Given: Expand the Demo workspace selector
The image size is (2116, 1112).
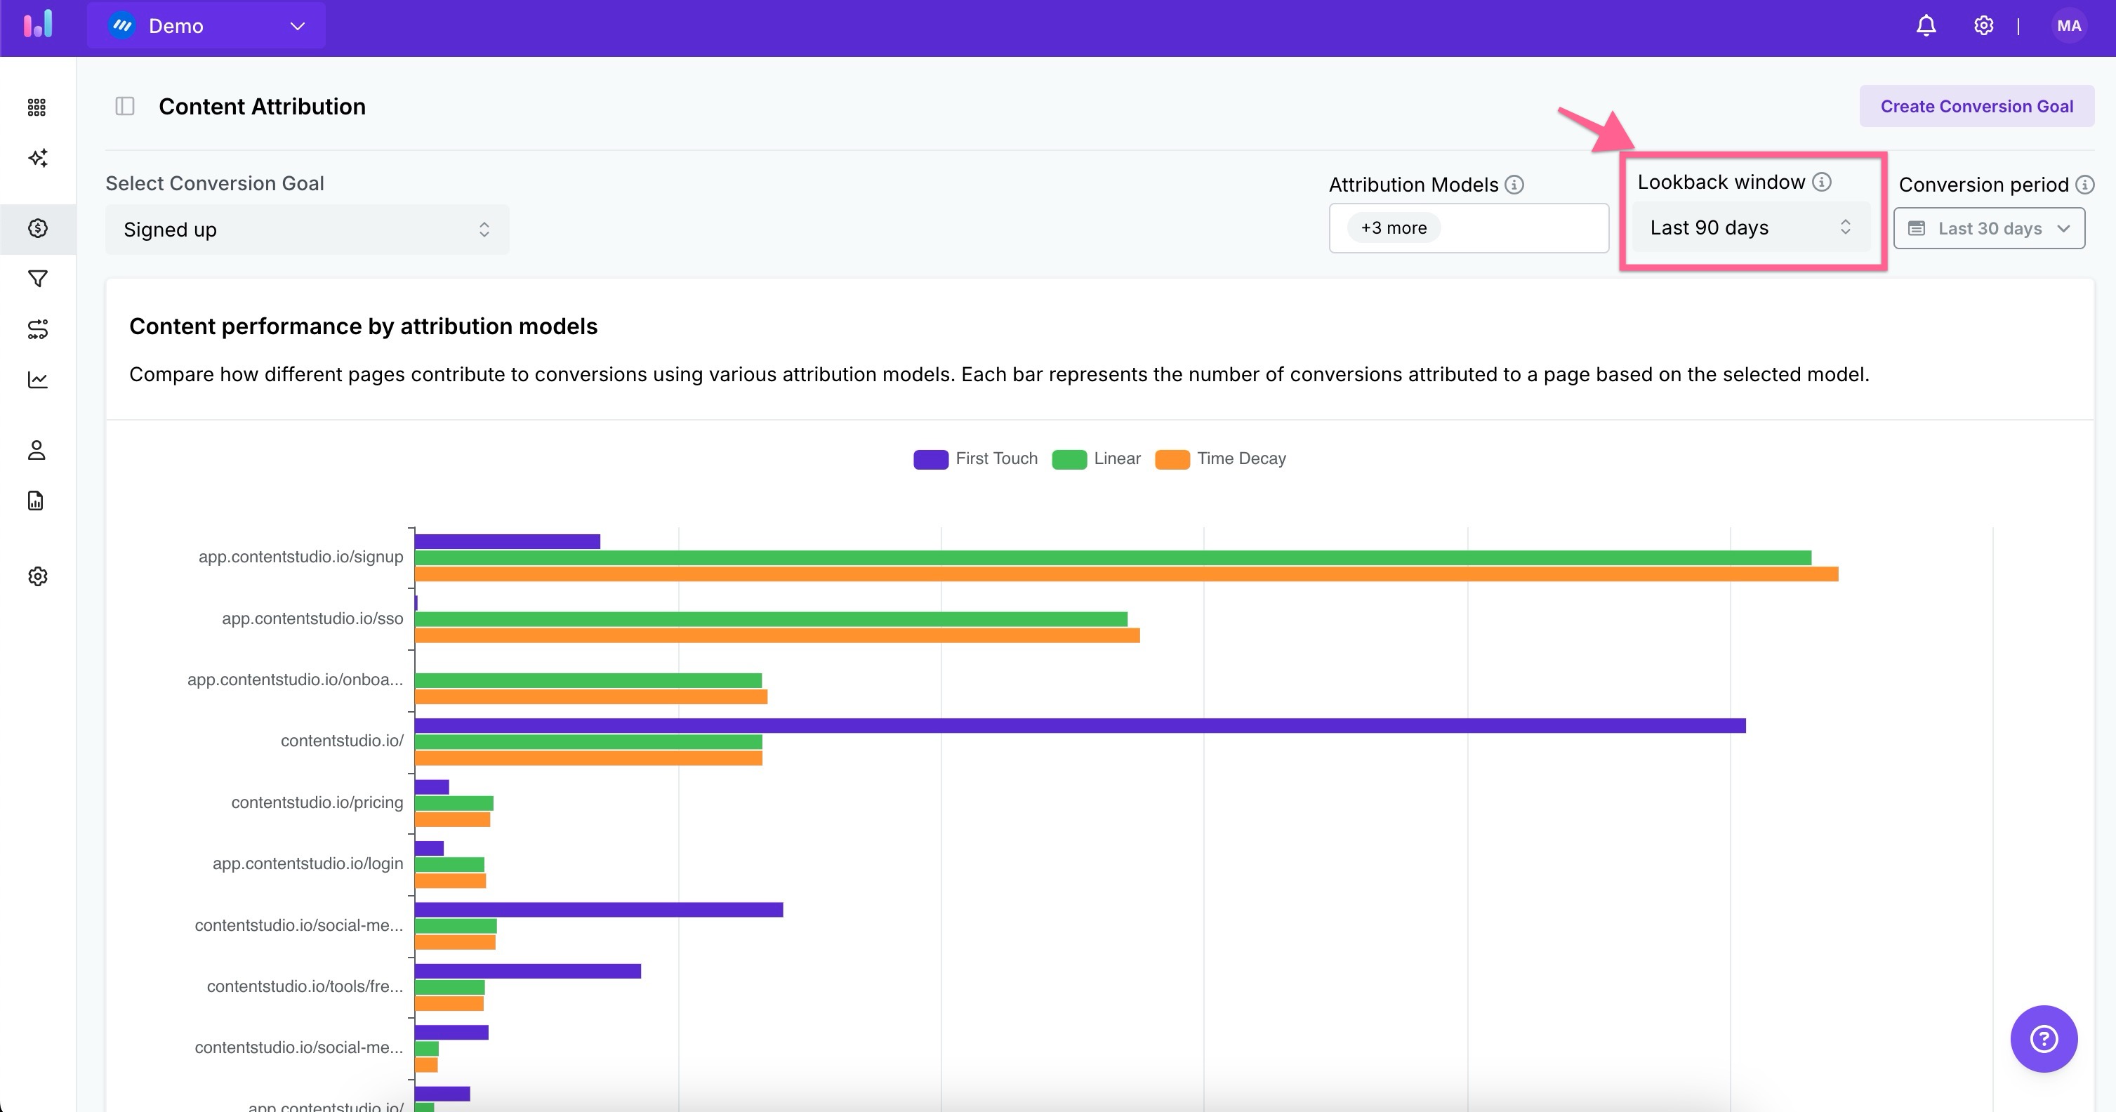Looking at the screenshot, I should coord(206,26).
